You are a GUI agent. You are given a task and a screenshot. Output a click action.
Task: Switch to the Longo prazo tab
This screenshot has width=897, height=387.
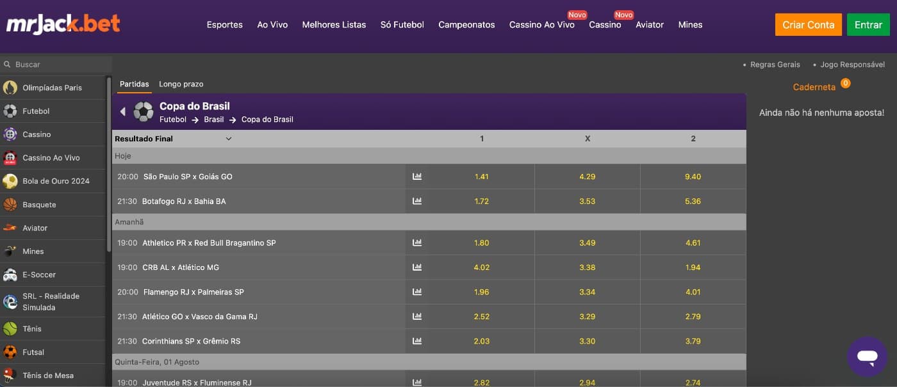181,84
